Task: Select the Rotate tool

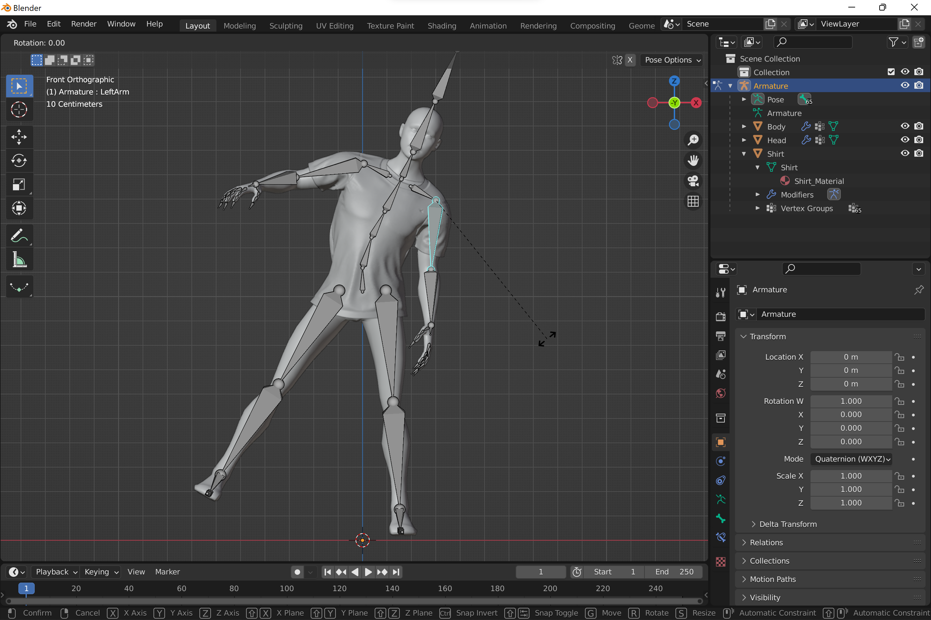Action: pos(19,160)
